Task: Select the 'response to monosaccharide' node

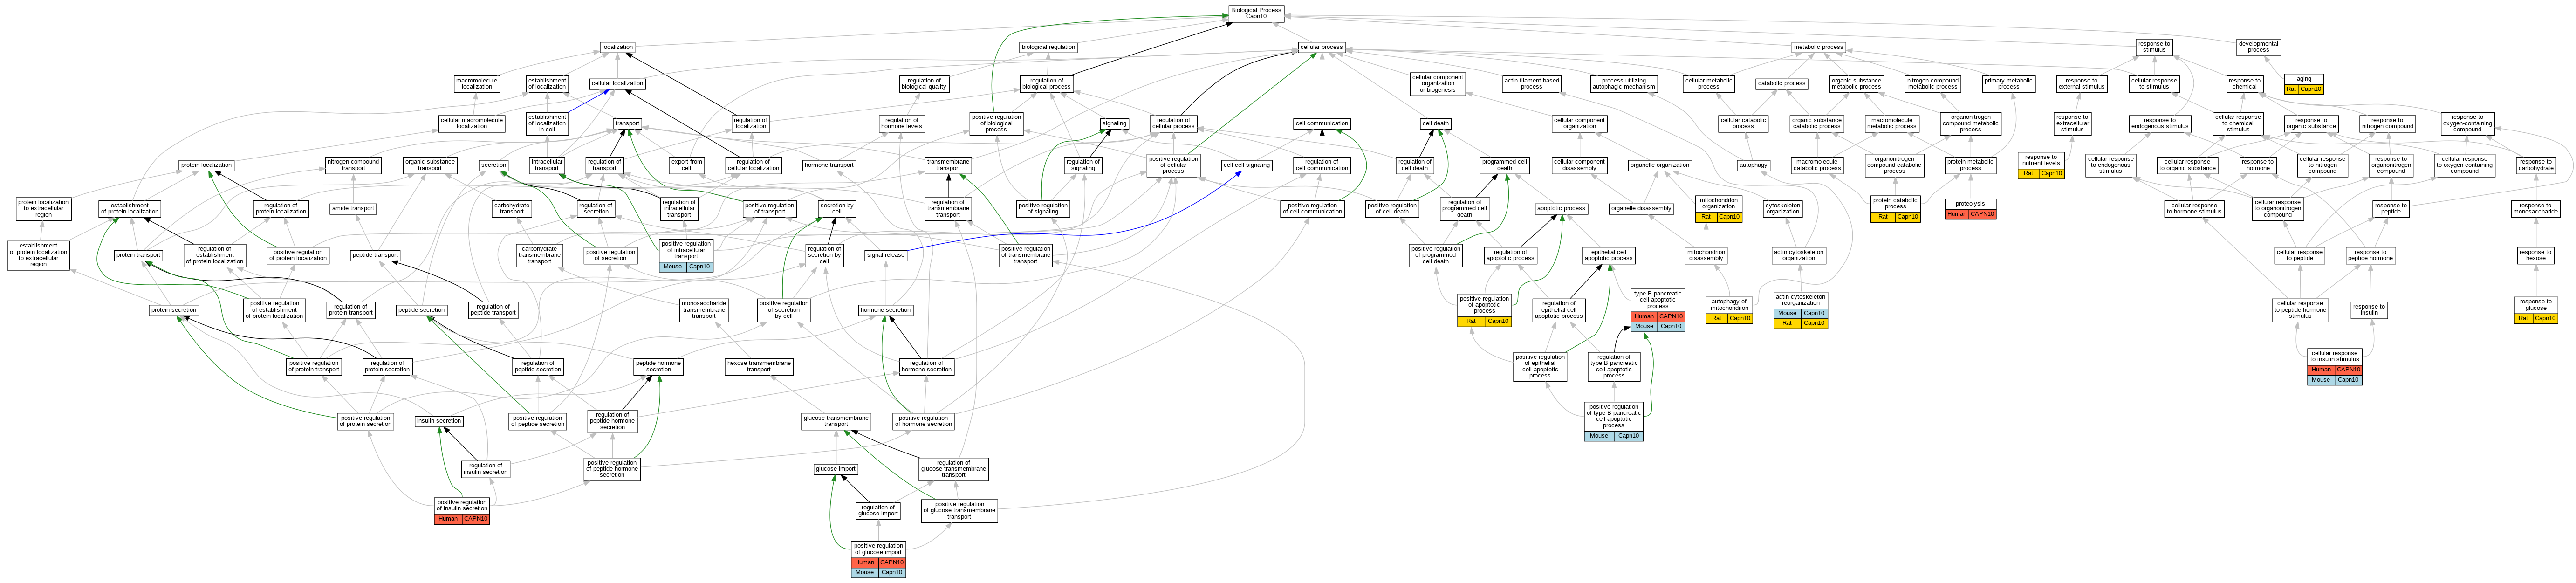Action: point(2535,209)
